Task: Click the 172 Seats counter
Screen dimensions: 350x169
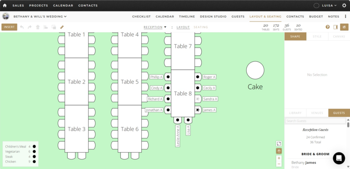Action: tap(276, 27)
